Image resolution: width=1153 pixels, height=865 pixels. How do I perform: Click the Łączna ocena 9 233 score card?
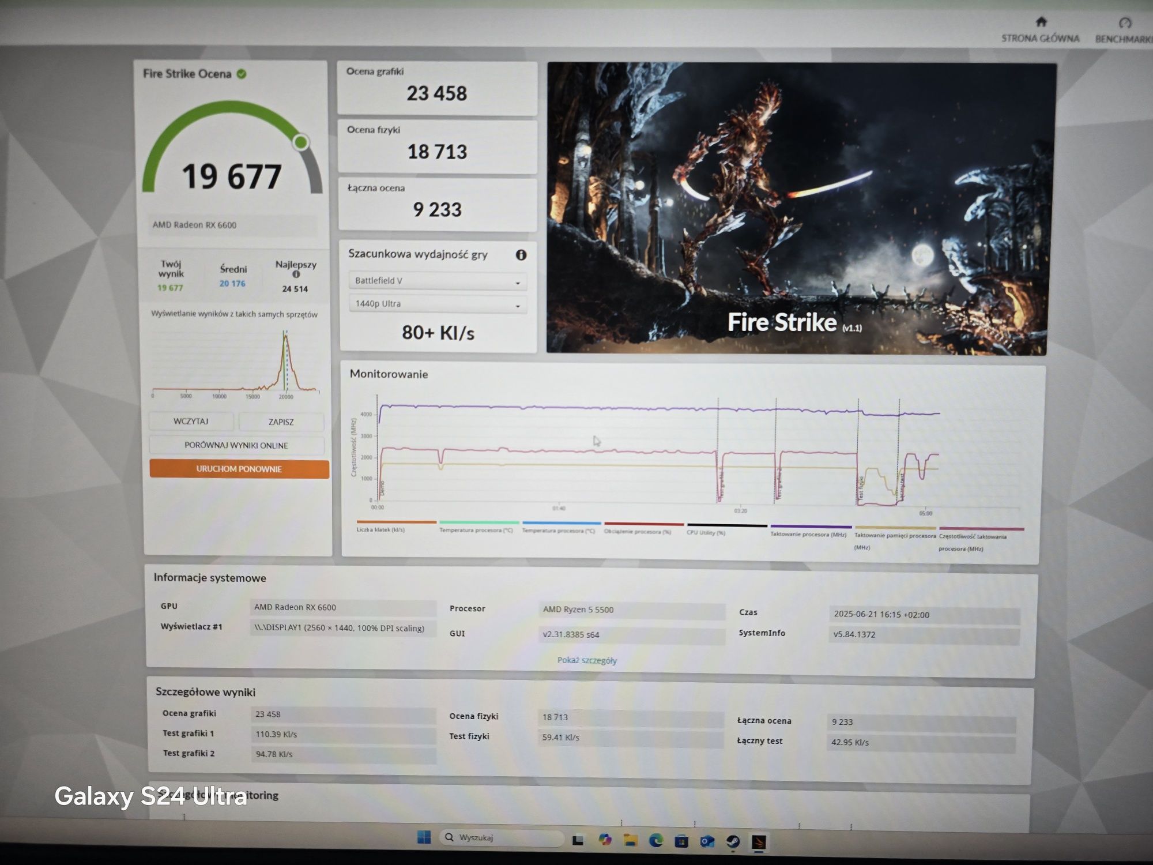click(x=438, y=205)
